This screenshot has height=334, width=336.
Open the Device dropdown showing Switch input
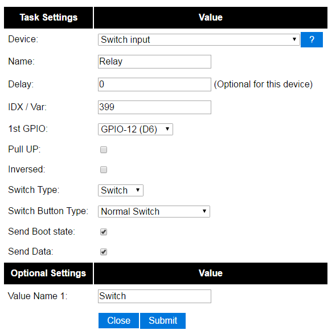(x=199, y=40)
